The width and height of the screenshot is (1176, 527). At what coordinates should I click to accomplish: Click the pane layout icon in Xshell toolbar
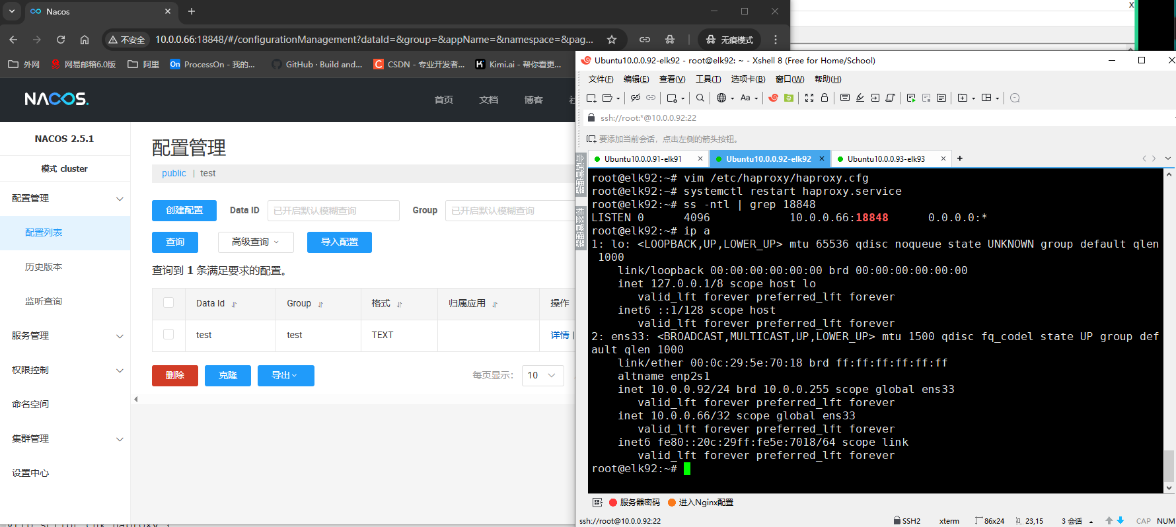point(986,98)
